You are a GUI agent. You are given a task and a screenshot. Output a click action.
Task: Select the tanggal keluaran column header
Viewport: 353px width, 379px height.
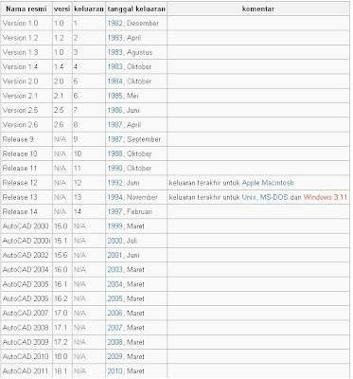point(136,9)
